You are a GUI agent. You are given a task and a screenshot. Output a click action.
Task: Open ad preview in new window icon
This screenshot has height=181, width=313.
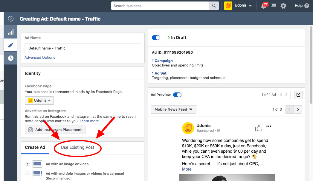coord(298,95)
